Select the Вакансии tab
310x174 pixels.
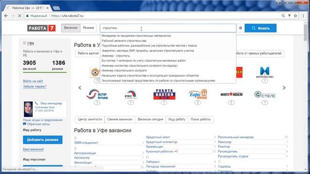(x=71, y=28)
